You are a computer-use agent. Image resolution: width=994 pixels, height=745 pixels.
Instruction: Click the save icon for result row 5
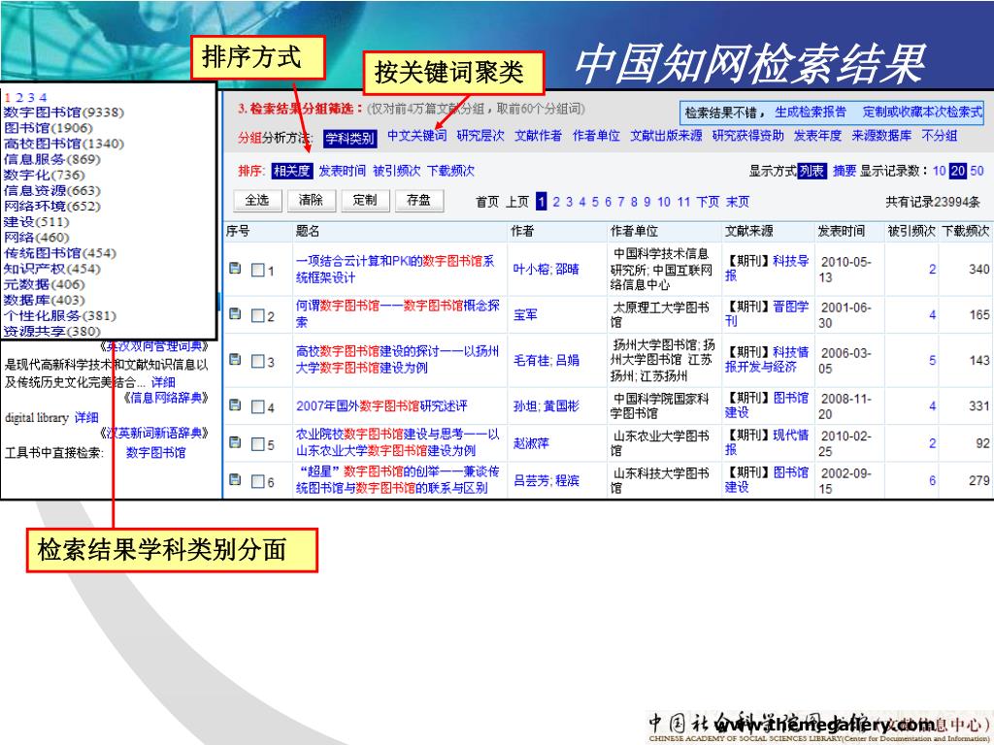235,442
